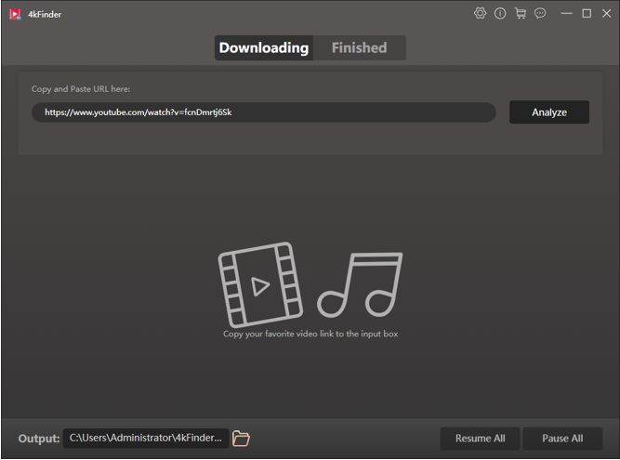The width and height of the screenshot is (620, 460).
Task: Click 'Copy and Paste URL here:' label
Action: pos(81,89)
